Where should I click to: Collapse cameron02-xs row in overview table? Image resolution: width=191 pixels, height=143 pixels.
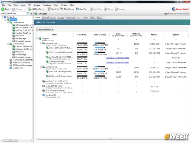point(41,67)
